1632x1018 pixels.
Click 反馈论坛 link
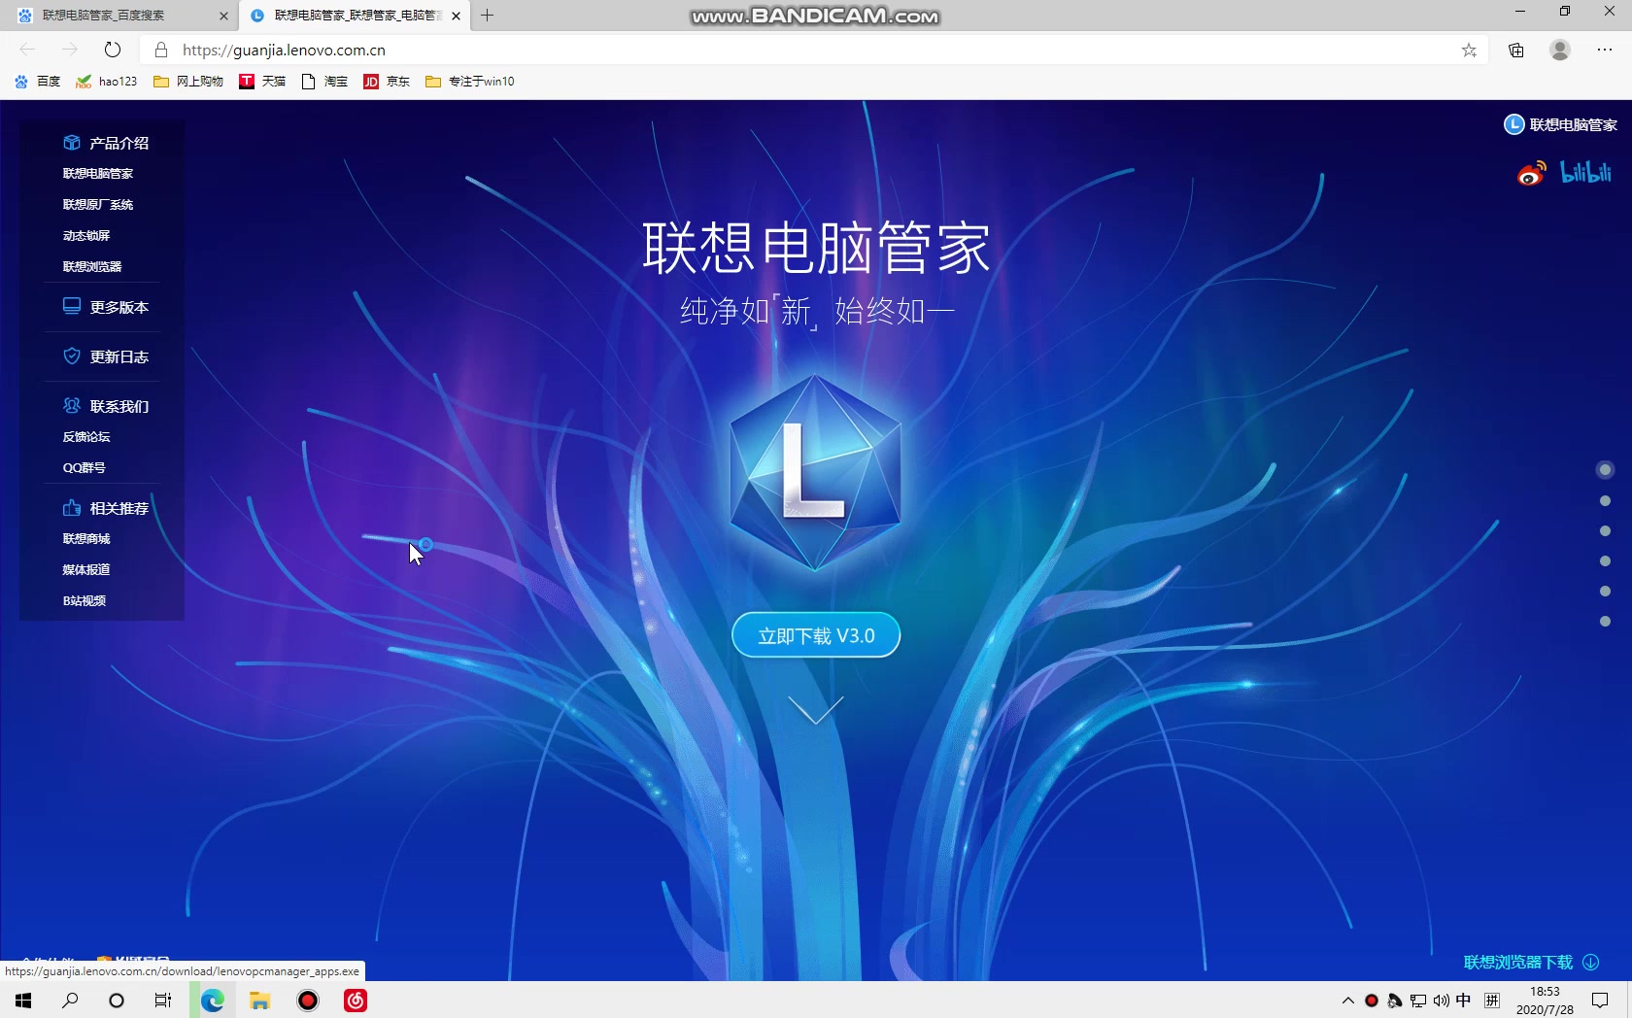(x=85, y=437)
